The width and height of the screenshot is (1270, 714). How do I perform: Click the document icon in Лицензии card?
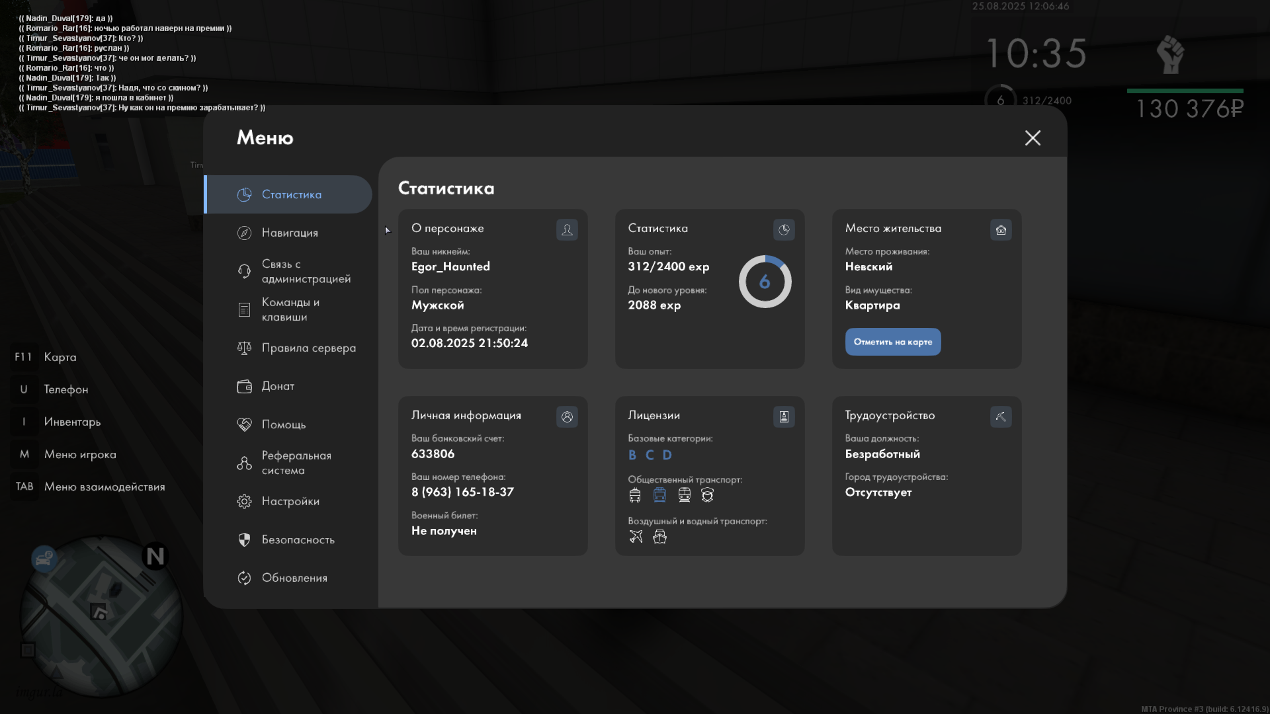coord(784,416)
